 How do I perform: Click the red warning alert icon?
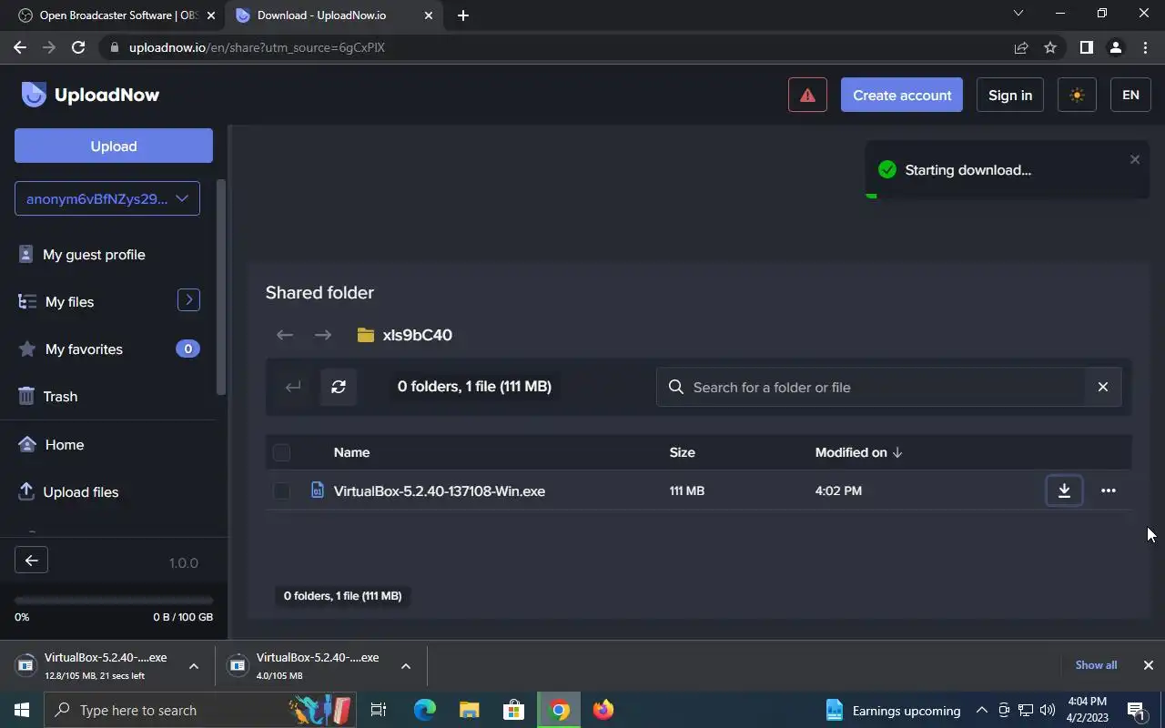point(807,95)
